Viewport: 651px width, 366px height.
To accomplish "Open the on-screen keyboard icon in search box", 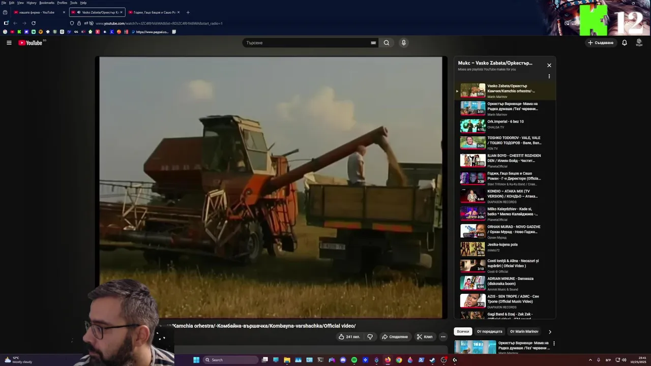I will click(x=373, y=43).
